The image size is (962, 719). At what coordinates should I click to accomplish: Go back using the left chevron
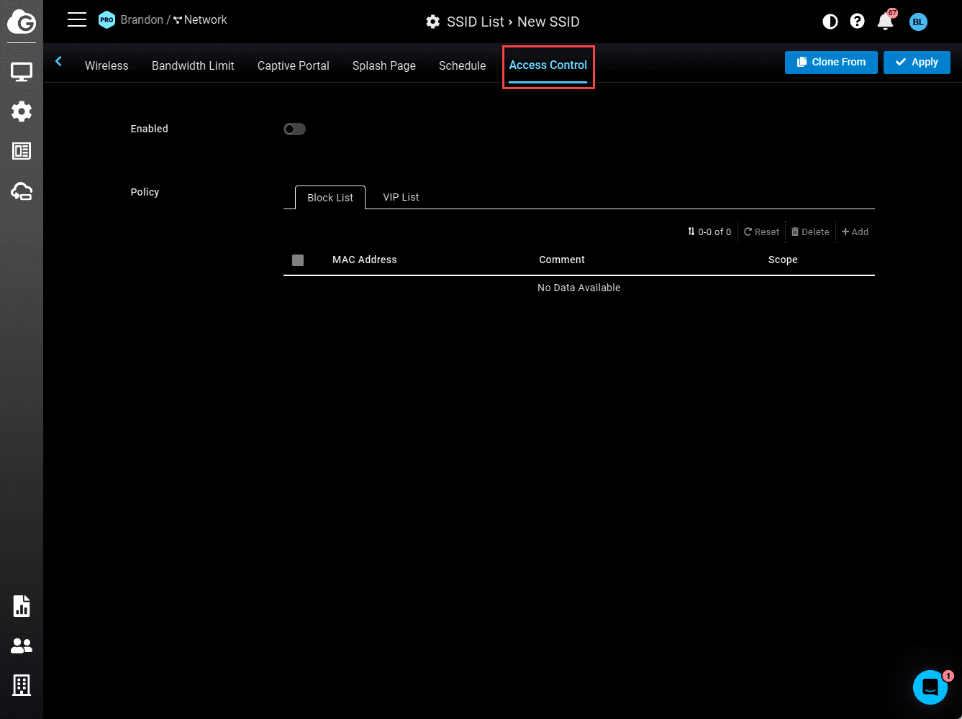click(58, 62)
